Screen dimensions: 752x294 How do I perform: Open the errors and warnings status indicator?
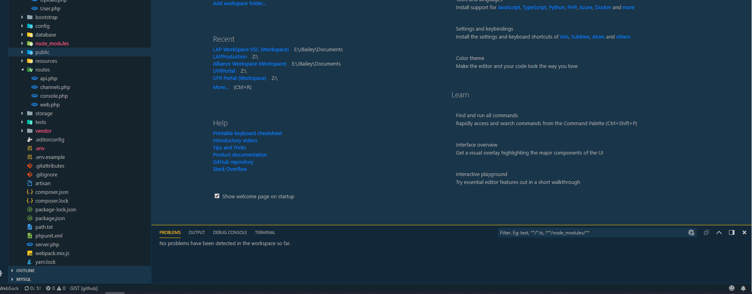[56, 288]
